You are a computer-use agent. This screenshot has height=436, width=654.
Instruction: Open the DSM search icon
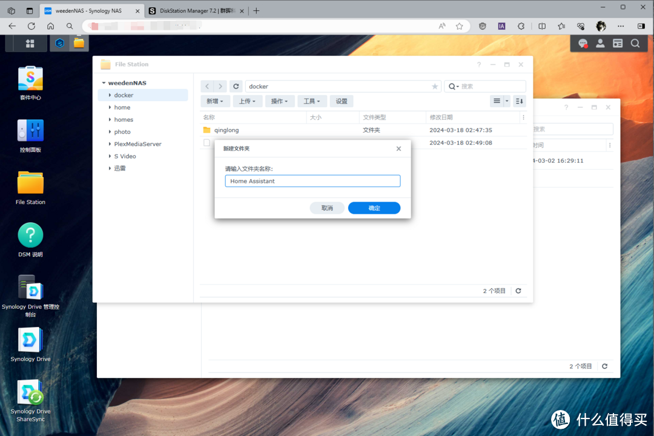(x=635, y=44)
